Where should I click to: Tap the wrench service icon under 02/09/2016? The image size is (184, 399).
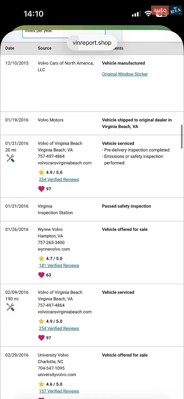tap(10, 307)
